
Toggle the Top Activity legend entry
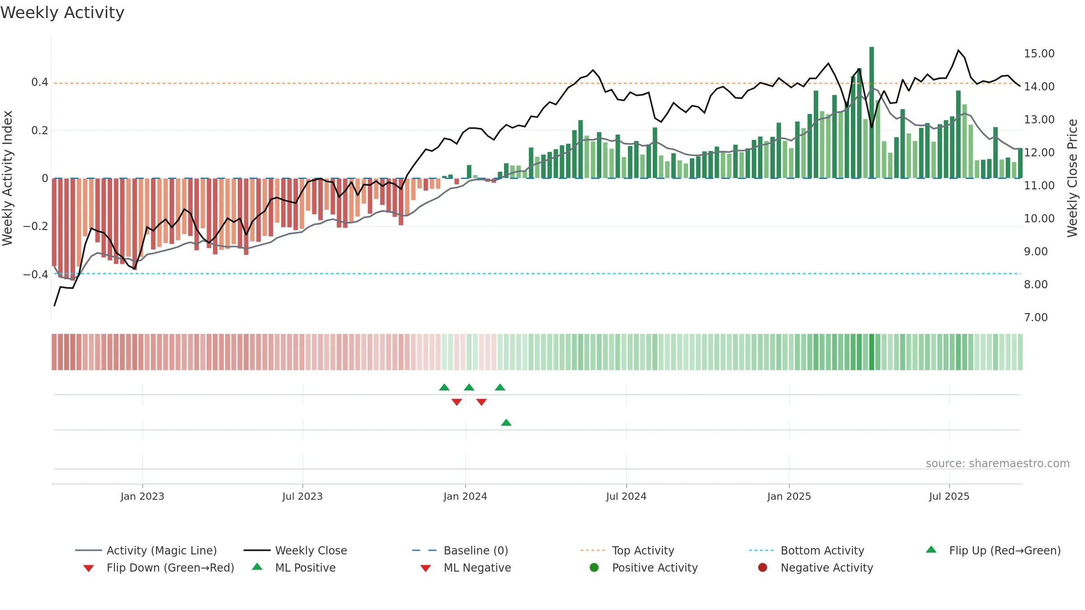627,550
